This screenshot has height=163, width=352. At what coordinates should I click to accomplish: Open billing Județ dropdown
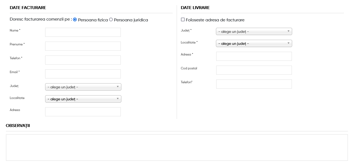click(83, 87)
